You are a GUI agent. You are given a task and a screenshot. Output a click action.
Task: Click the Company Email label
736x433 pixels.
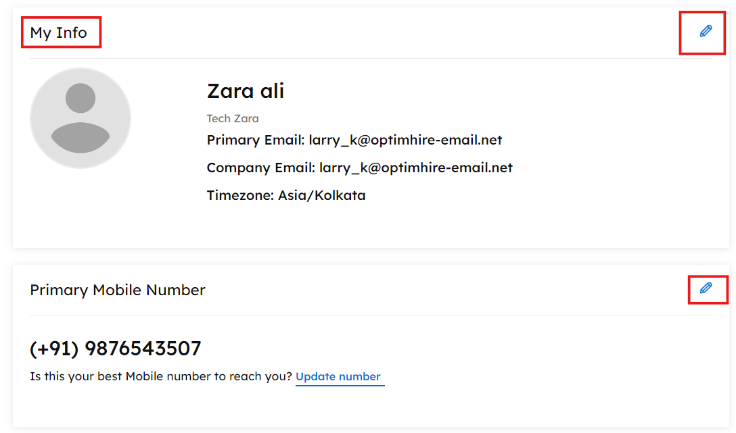(x=260, y=168)
